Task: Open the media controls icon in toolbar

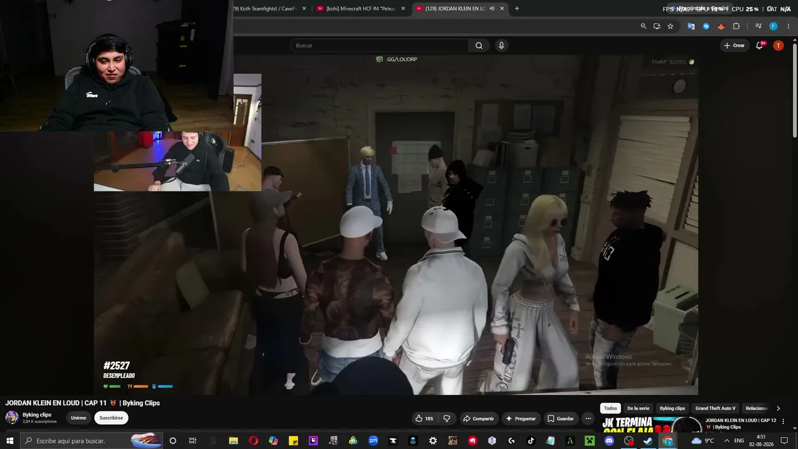Action: coord(758,26)
